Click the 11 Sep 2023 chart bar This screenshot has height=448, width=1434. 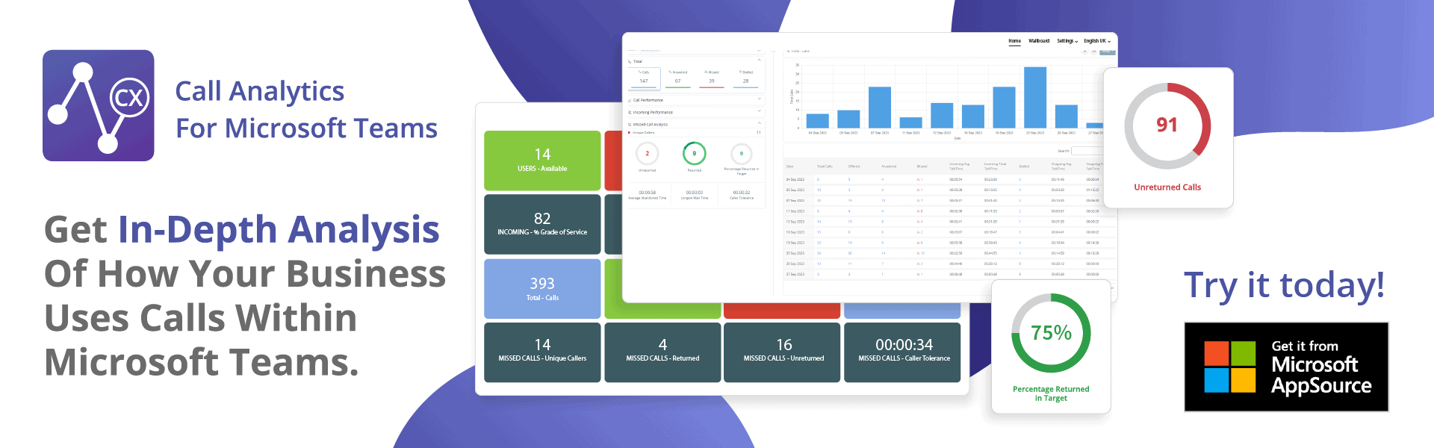coord(911,123)
